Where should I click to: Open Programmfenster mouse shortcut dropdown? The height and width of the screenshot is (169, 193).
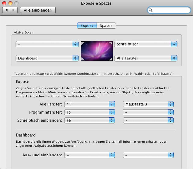(148, 112)
